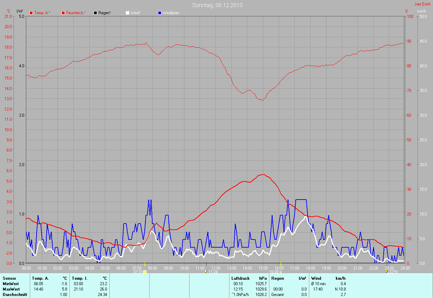The image size is (433, 298).
Task: Click the '07:31' sunrise time label
Action: click(138, 272)
